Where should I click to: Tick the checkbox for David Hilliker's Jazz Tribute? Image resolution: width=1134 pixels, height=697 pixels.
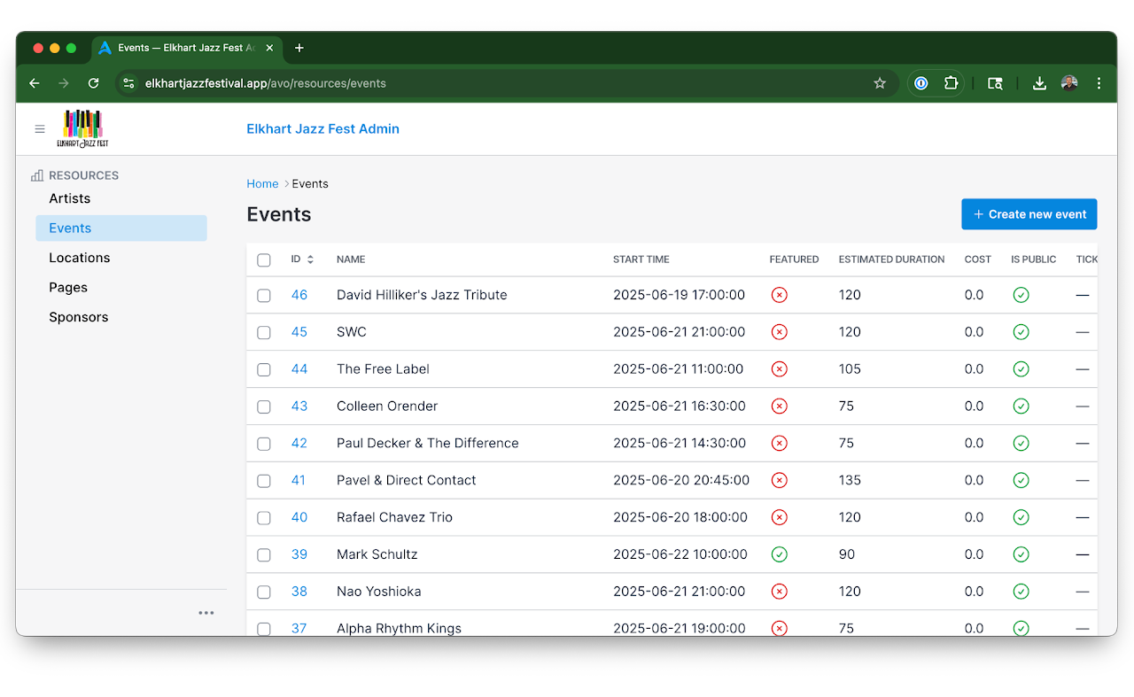tap(263, 295)
